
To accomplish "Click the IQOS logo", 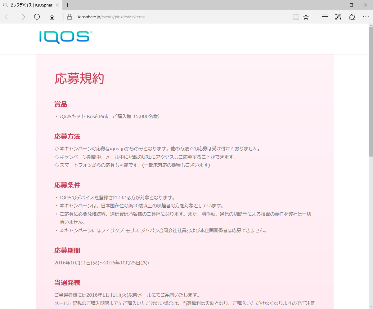I will point(66,37).
